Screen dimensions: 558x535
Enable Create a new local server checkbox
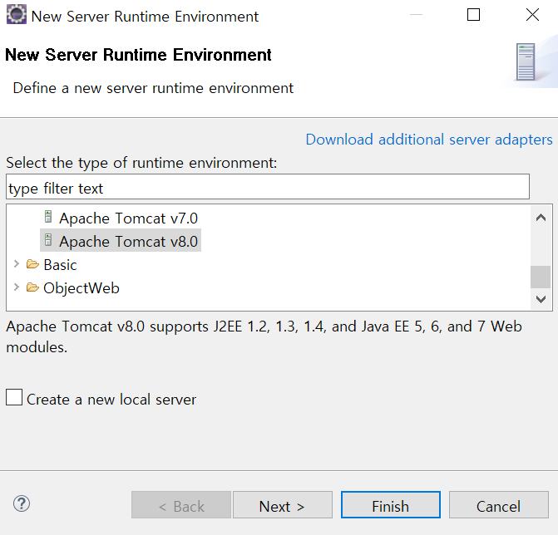pyautogui.click(x=14, y=397)
